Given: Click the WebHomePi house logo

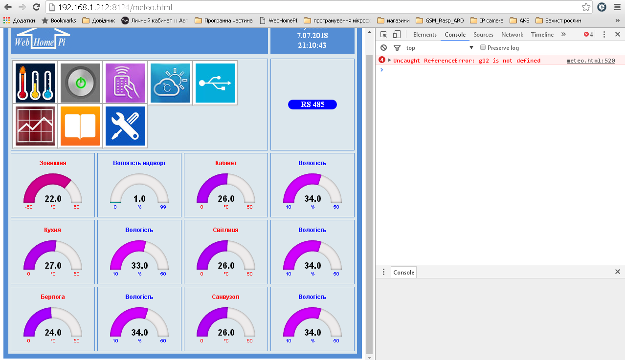Looking at the screenshot, I should pyautogui.click(x=42, y=39).
